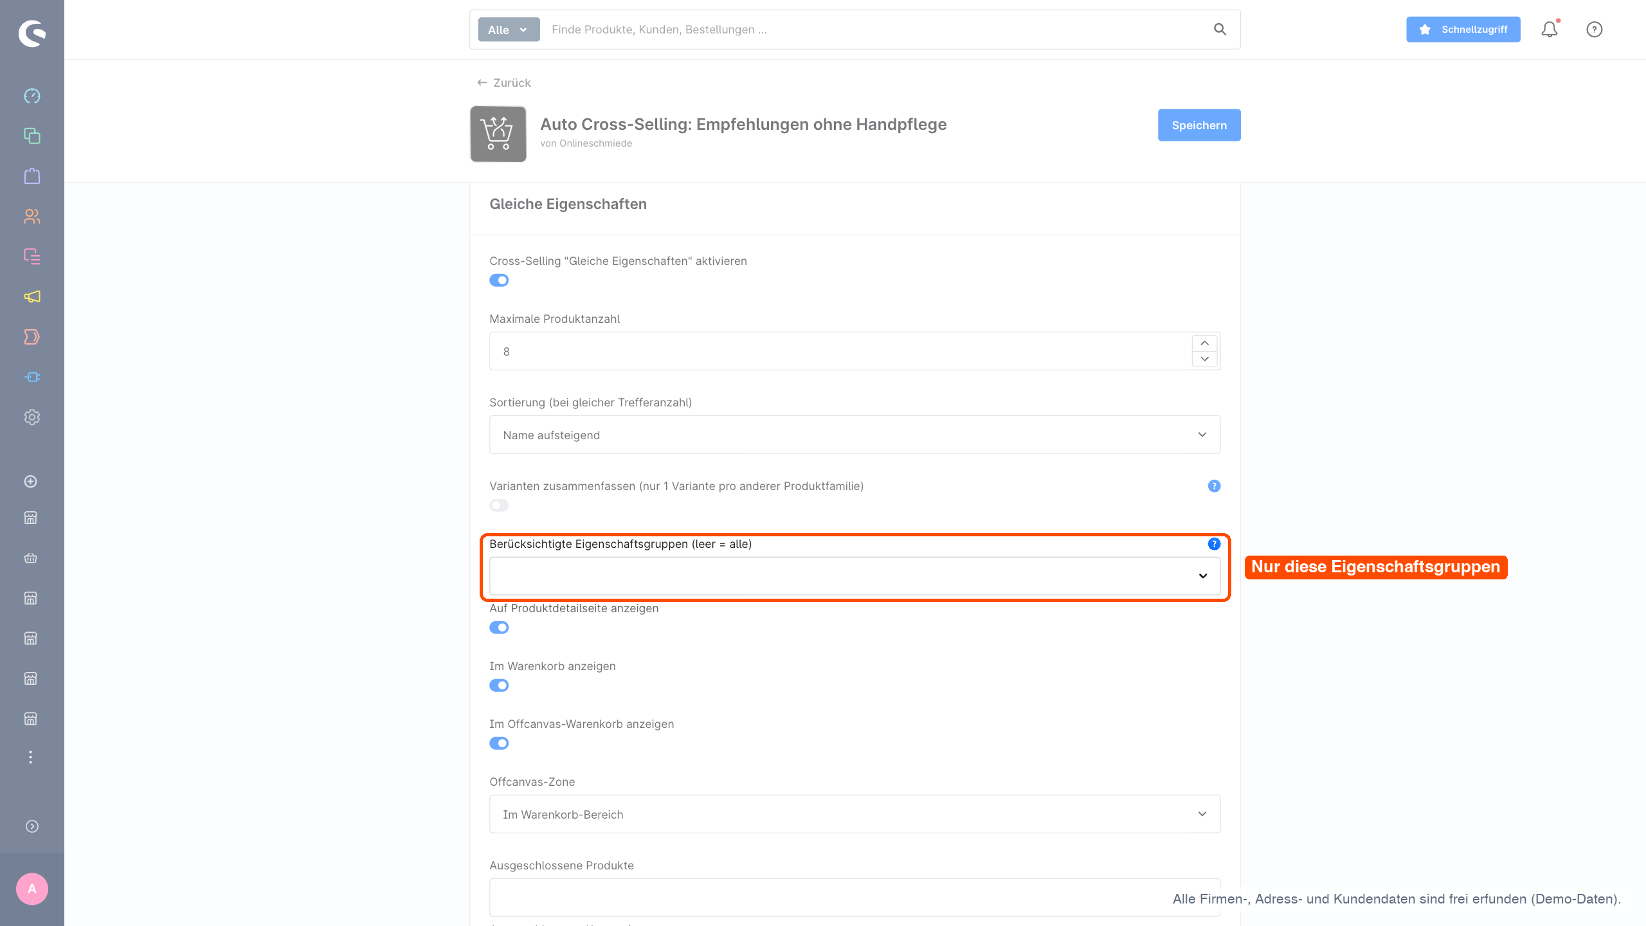The width and height of the screenshot is (1646, 926).
Task: Click the add sales channel plus icon
Action: pyautogui.click(x=30, y=482)
